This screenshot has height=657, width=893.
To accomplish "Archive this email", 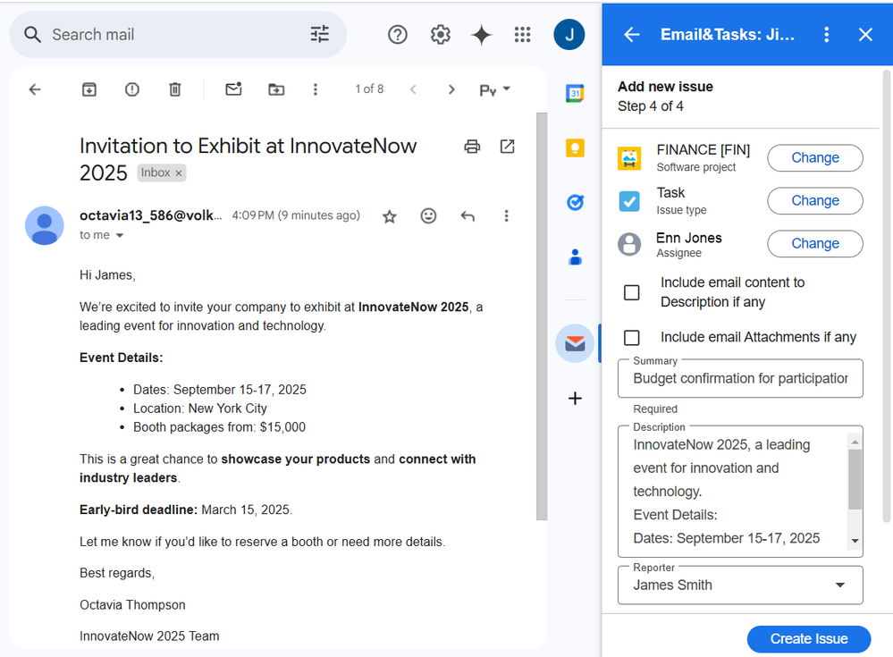I will pyautogui.click(x=89, y=89).
